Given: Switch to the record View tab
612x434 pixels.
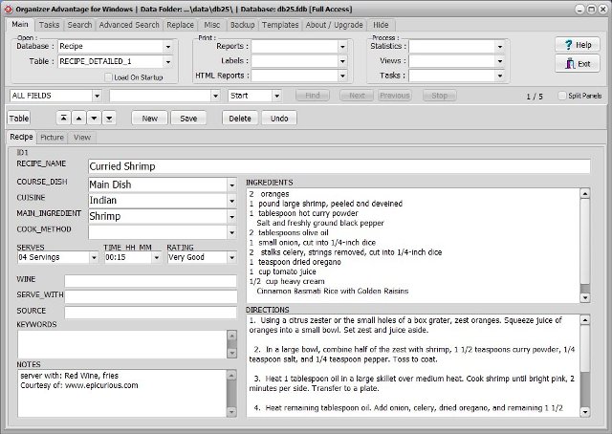Looking at the screenshot, I should tap(82, 138).
